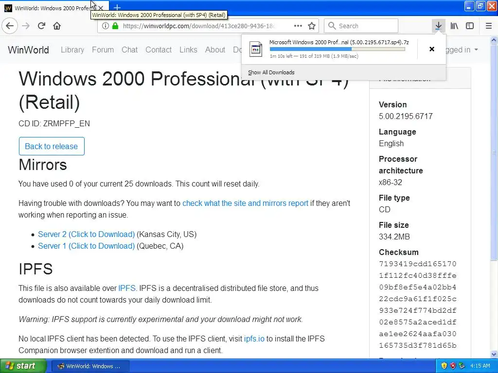This screenshot has width=498, height=373.
Task: Click the network connection tray icon
Action: point(462,366)
